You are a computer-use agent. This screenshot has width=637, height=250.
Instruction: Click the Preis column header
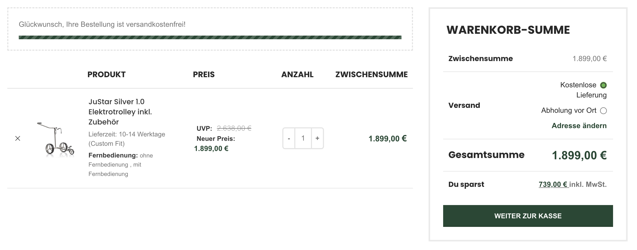coord(204,75)
